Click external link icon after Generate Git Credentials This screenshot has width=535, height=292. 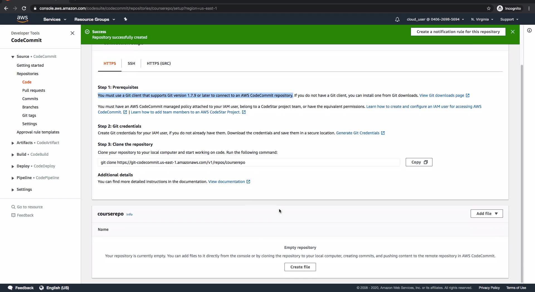(383, 133)
